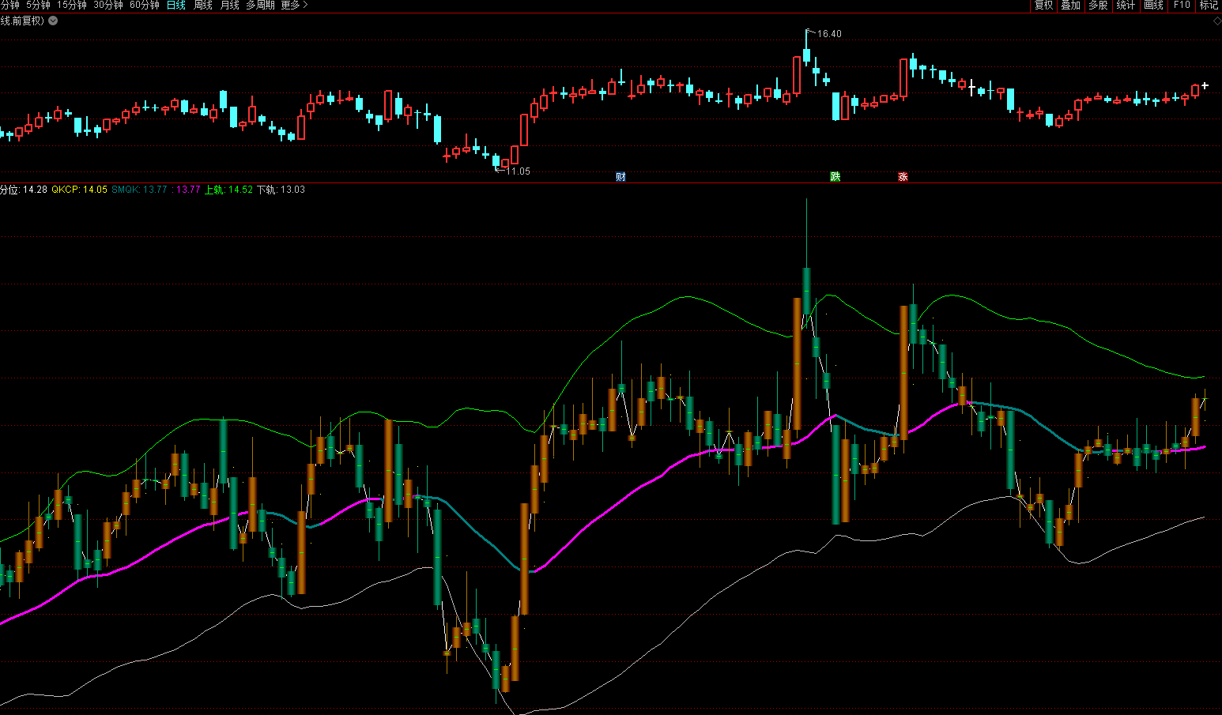Click the 16.40 high price label
This screenshot has width=1222, height=715.
(x=828, y=34)
